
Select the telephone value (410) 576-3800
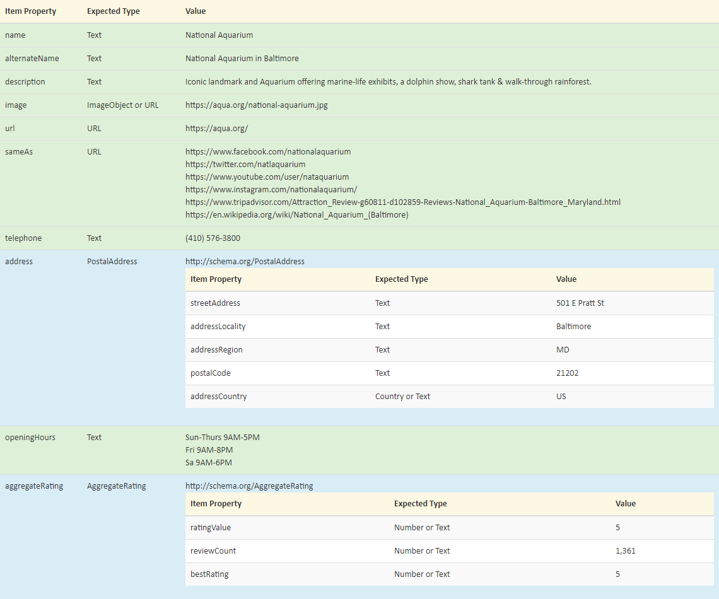213,238
